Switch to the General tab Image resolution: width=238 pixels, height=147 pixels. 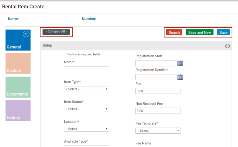18,40
